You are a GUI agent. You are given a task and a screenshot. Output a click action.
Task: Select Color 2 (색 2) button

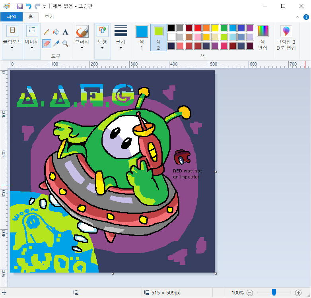[158, 37]
